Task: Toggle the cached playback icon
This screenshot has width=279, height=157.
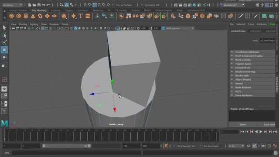Action: coord(255,146)
